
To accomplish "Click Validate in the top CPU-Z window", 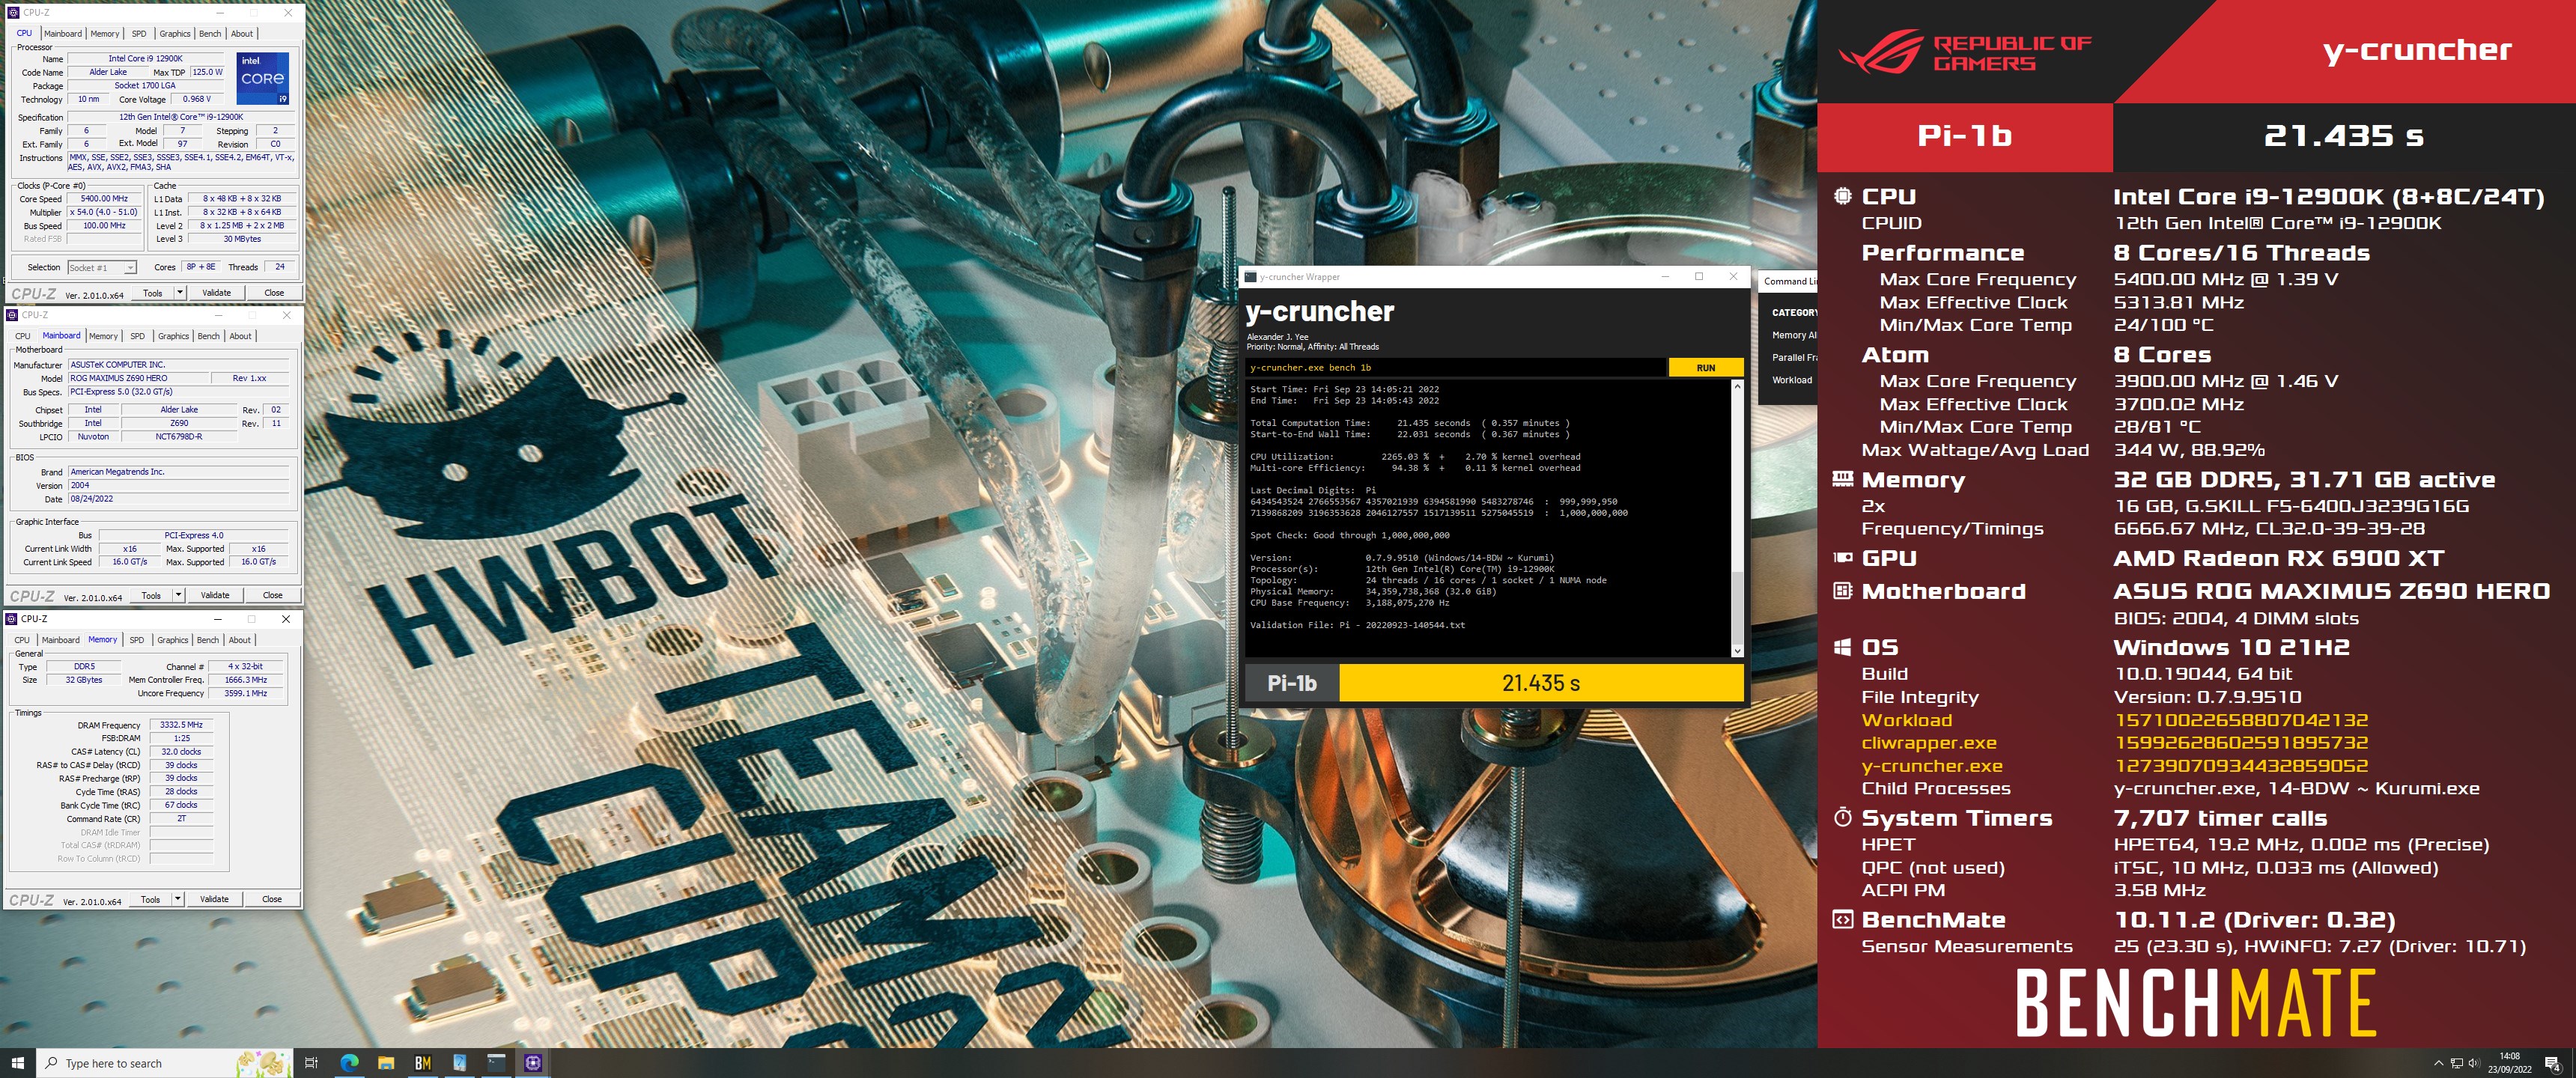I will 217,293.
